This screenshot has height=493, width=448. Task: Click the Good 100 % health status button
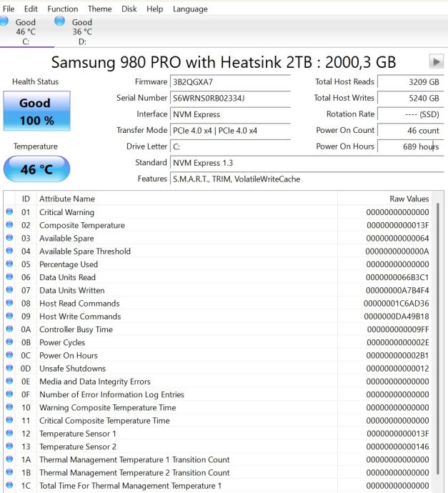pyautogui.click(x=36, y=111)
